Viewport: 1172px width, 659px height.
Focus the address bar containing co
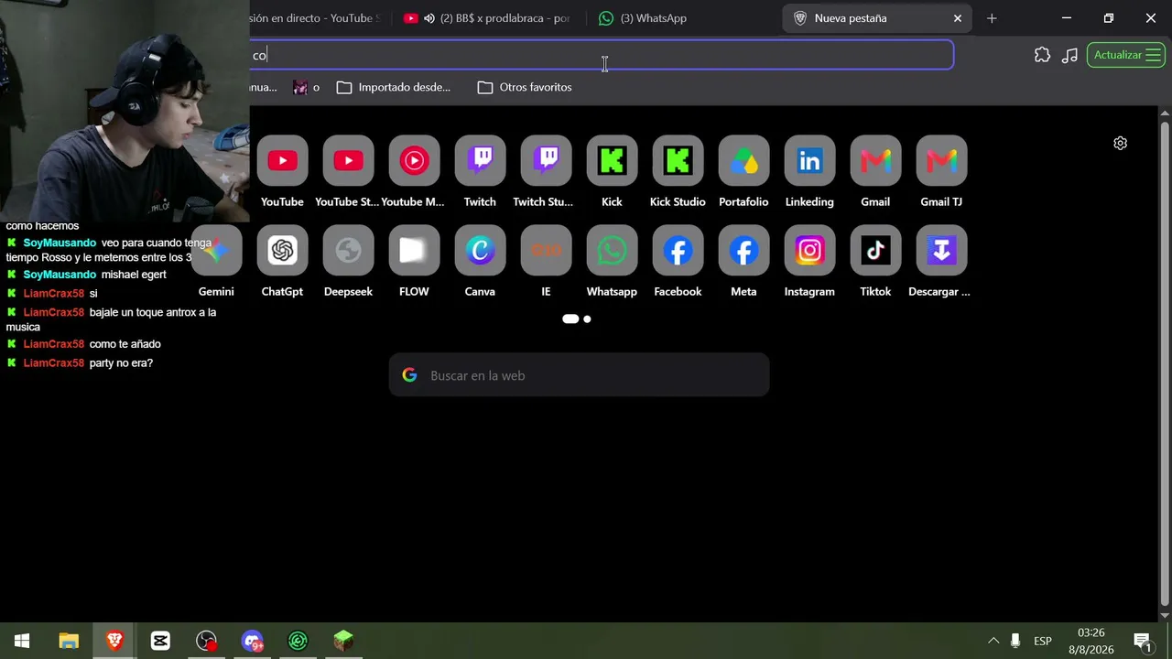pos(601,55)
